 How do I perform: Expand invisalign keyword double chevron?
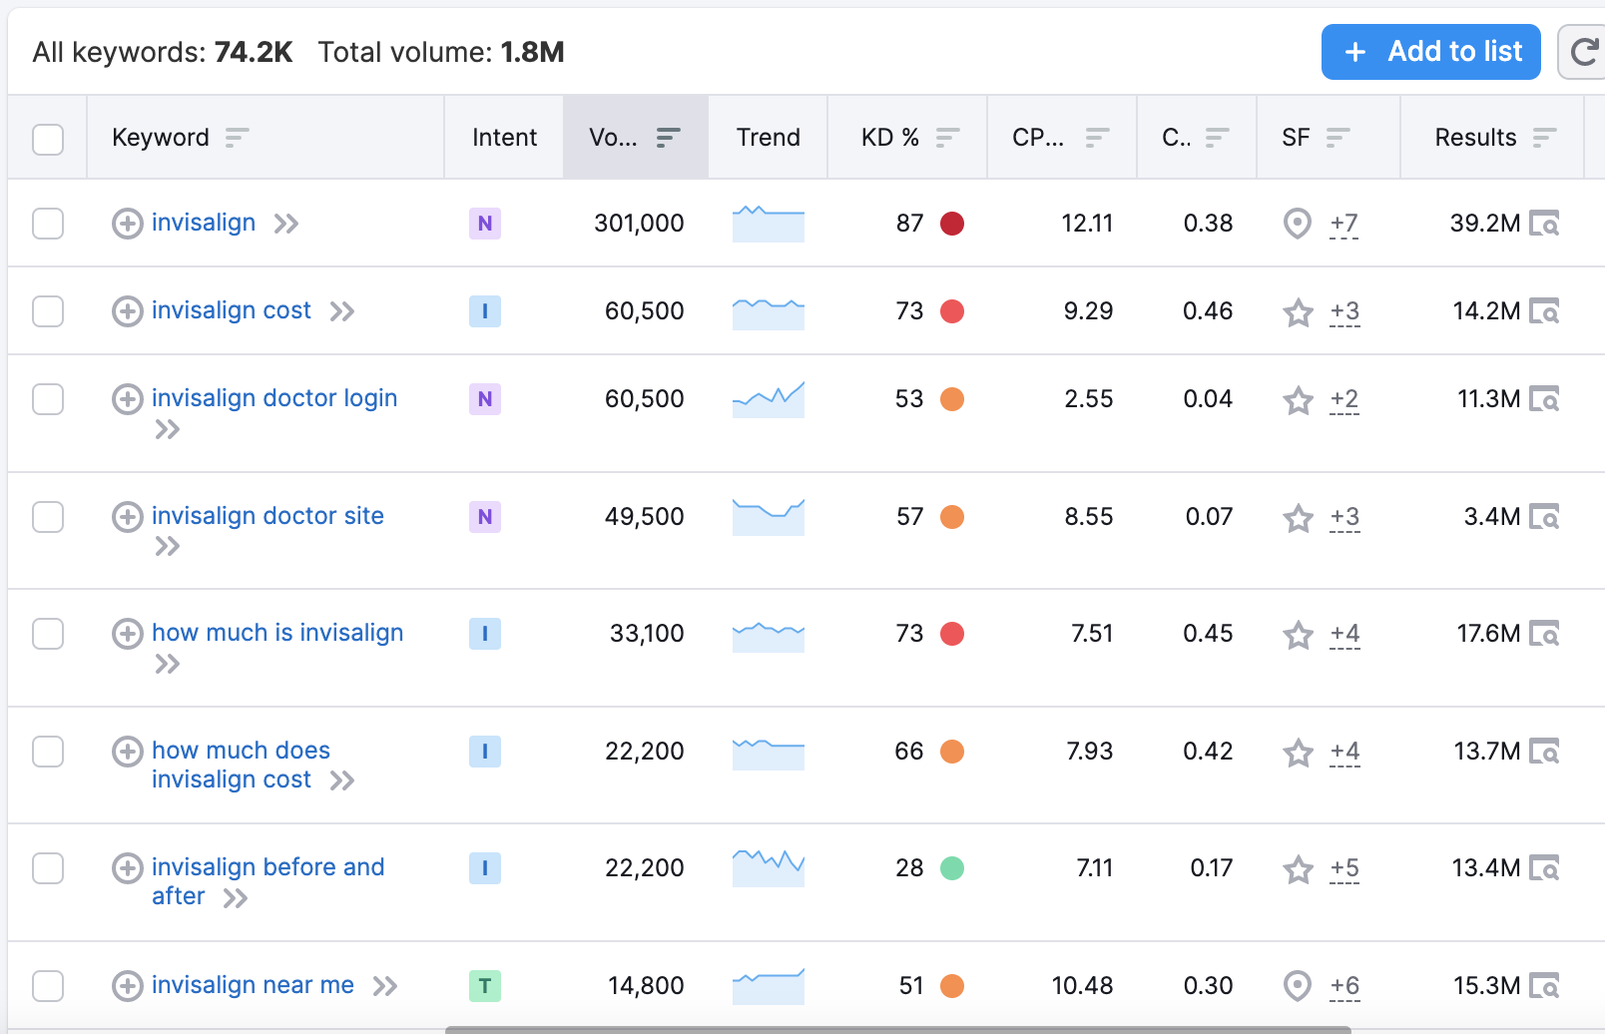(x=286, y=224)
